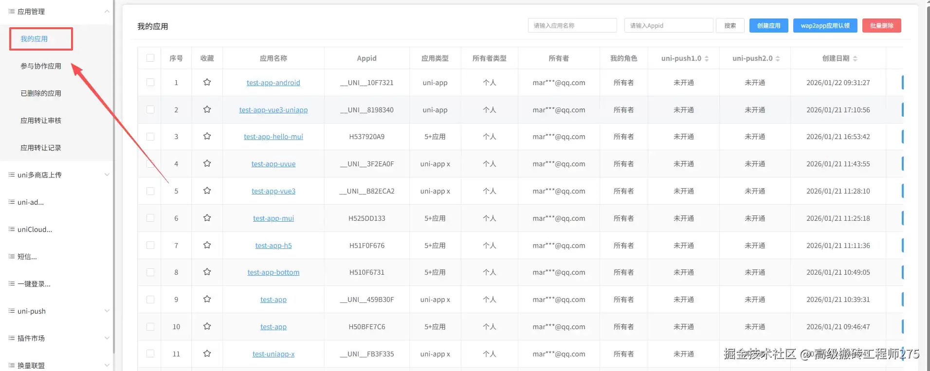Select the checkbox for row 6
This screenshot has width=930, height=371.
click(x=150, y=218)
